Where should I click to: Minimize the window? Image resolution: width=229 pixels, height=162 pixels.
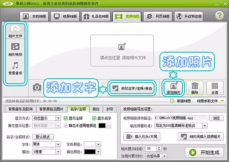tap(217, 5)
